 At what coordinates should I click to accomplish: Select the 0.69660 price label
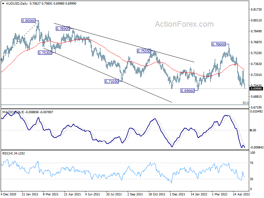point(187,91)
